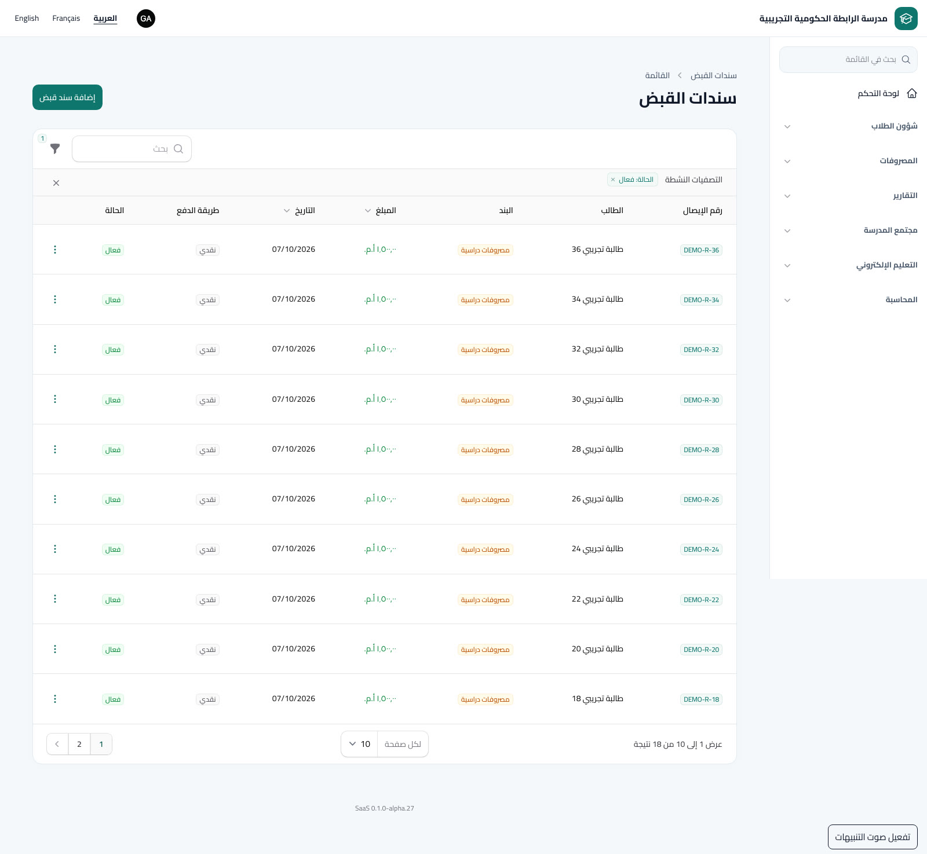This screenshot has width=927, height=854.
Task: Open row actions menu for DEMO-R-24
Action: tap(55, 549)
